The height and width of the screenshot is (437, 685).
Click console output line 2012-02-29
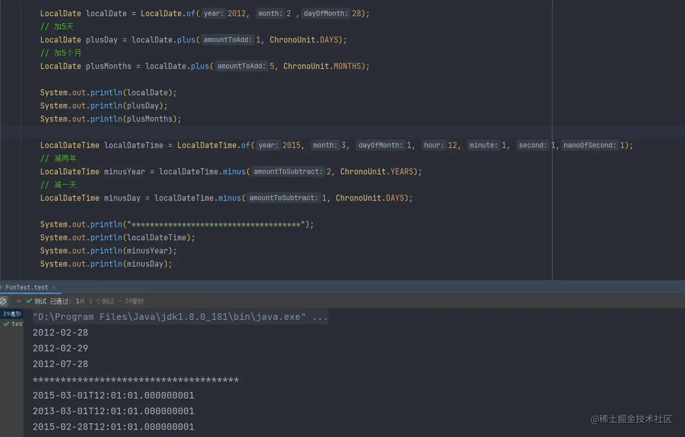[x=60, y=348]
